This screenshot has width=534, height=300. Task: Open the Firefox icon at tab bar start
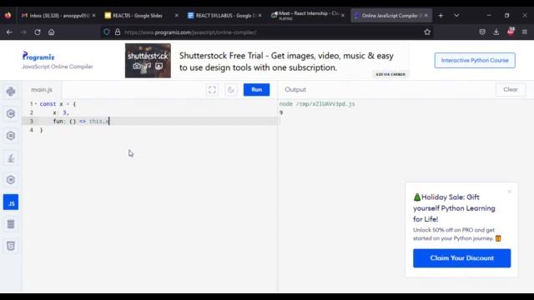point(8,15)
